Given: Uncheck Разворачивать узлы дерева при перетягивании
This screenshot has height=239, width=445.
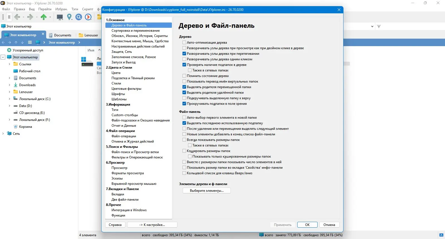Looking at the screenshot, I should (x=184, y=54).
